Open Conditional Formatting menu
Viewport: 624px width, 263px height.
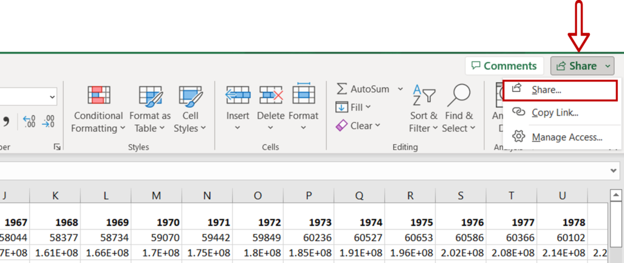[x=98, y=109]
